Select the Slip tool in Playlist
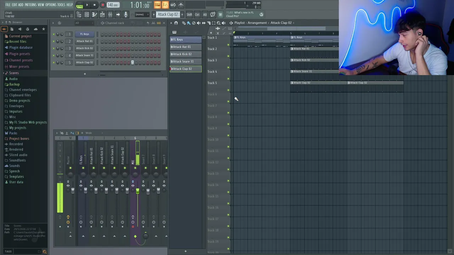 coord(204,23)
